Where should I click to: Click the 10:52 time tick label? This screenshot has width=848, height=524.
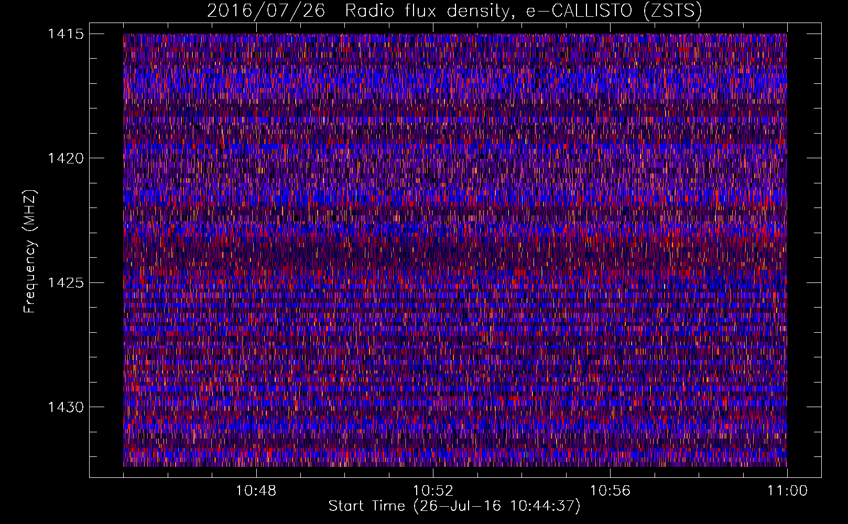coord(433,491)
